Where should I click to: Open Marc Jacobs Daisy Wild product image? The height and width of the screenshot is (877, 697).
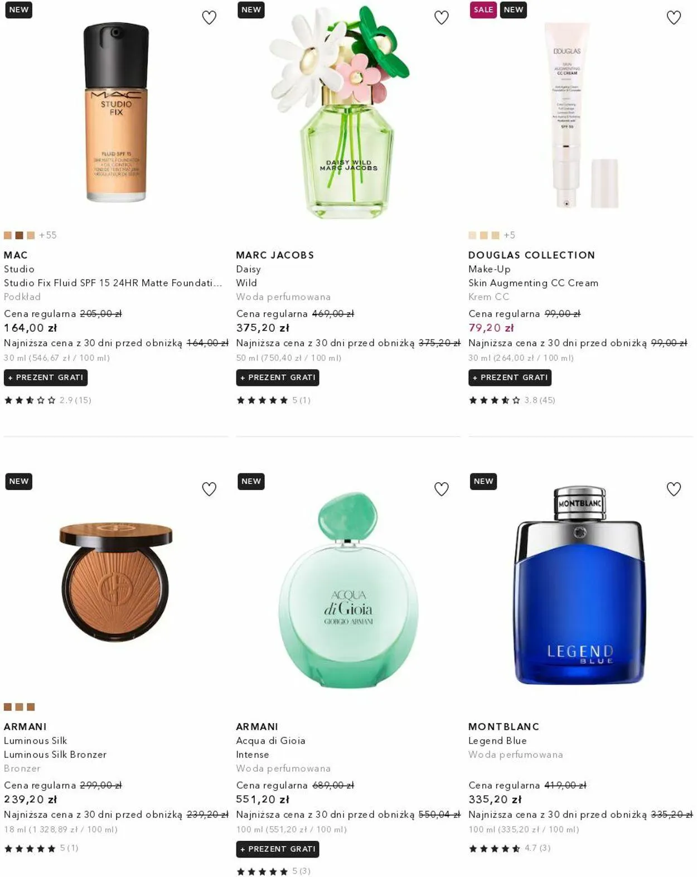pyautogui.click(x=340, y=112)
